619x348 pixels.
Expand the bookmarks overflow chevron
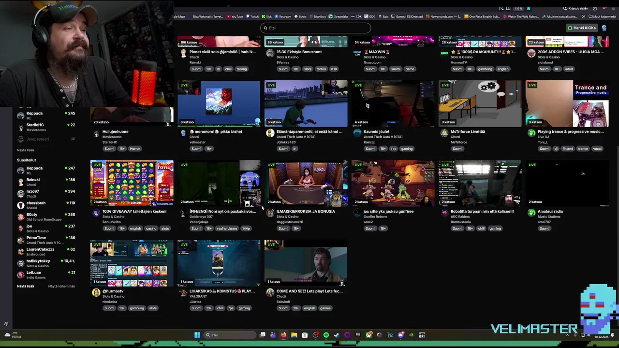[x=583, y=16]
